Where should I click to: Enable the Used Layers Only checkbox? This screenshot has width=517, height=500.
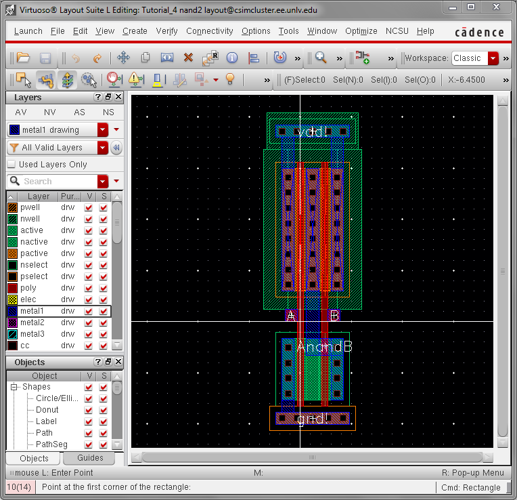12,165
